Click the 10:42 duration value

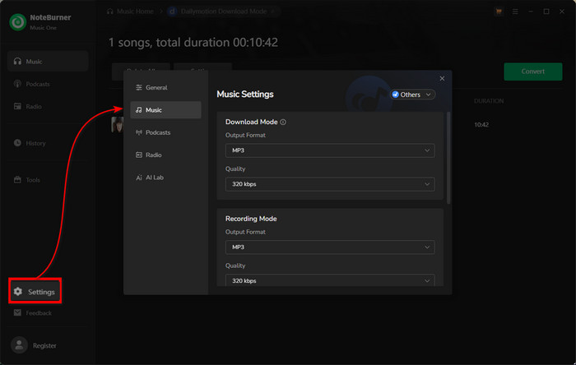481,125
